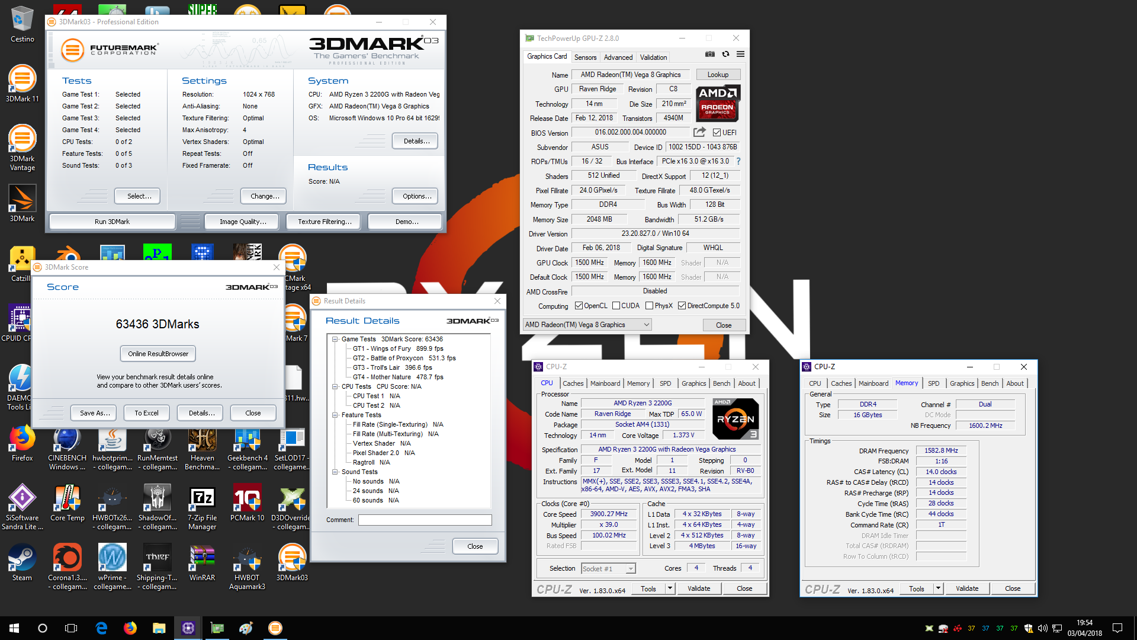Viewport: 1137px width, 640px height.
Task: Switch to the Sensors tab in GPU-Z
Action: tap(585, 57)
